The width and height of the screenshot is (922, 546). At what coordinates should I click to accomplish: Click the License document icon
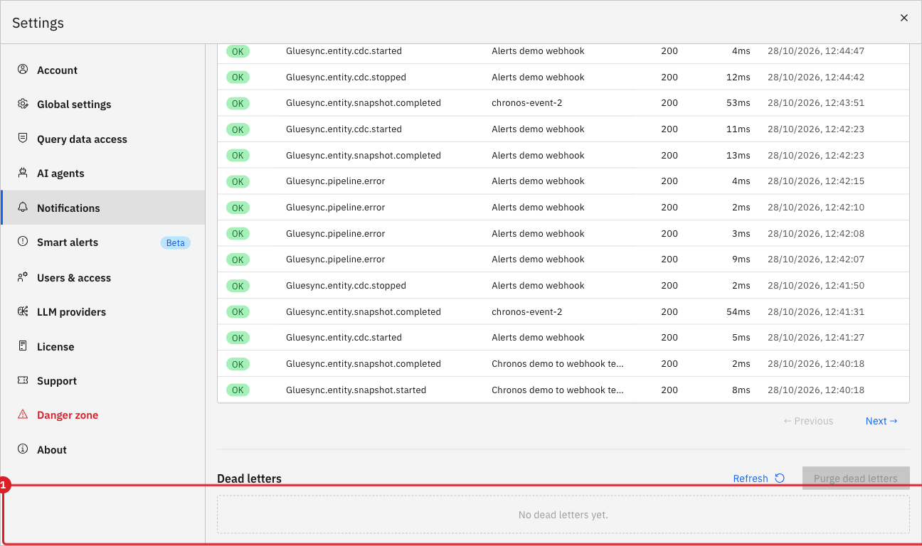[23, 346]
